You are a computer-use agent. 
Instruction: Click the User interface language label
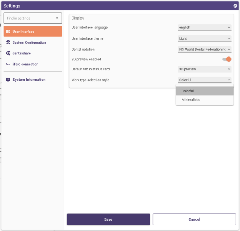point(89,27)
